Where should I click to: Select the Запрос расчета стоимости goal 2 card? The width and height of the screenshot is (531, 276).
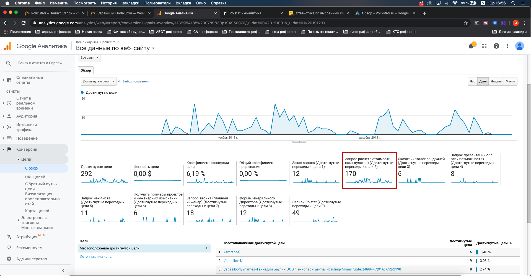point(369,170)
